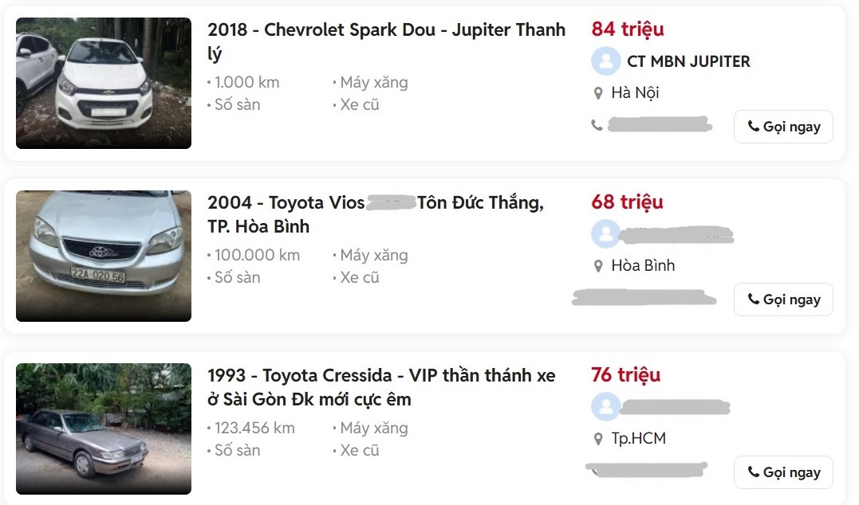Click the Toyota Cressida seller avatar icon
Screen dimensions: 859x505
pos(605,406)
